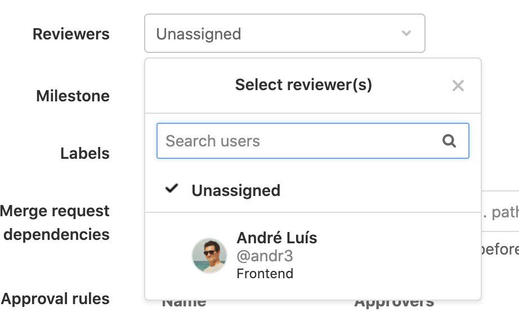The height and width of the screenshot is (312, 519).
Task: Open the Reviewers Unassigned dropdown
Action: tap(284, 34)
